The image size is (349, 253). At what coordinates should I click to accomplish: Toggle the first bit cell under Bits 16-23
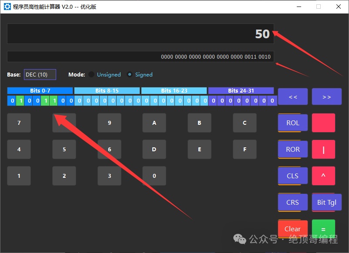coord(147,101)
